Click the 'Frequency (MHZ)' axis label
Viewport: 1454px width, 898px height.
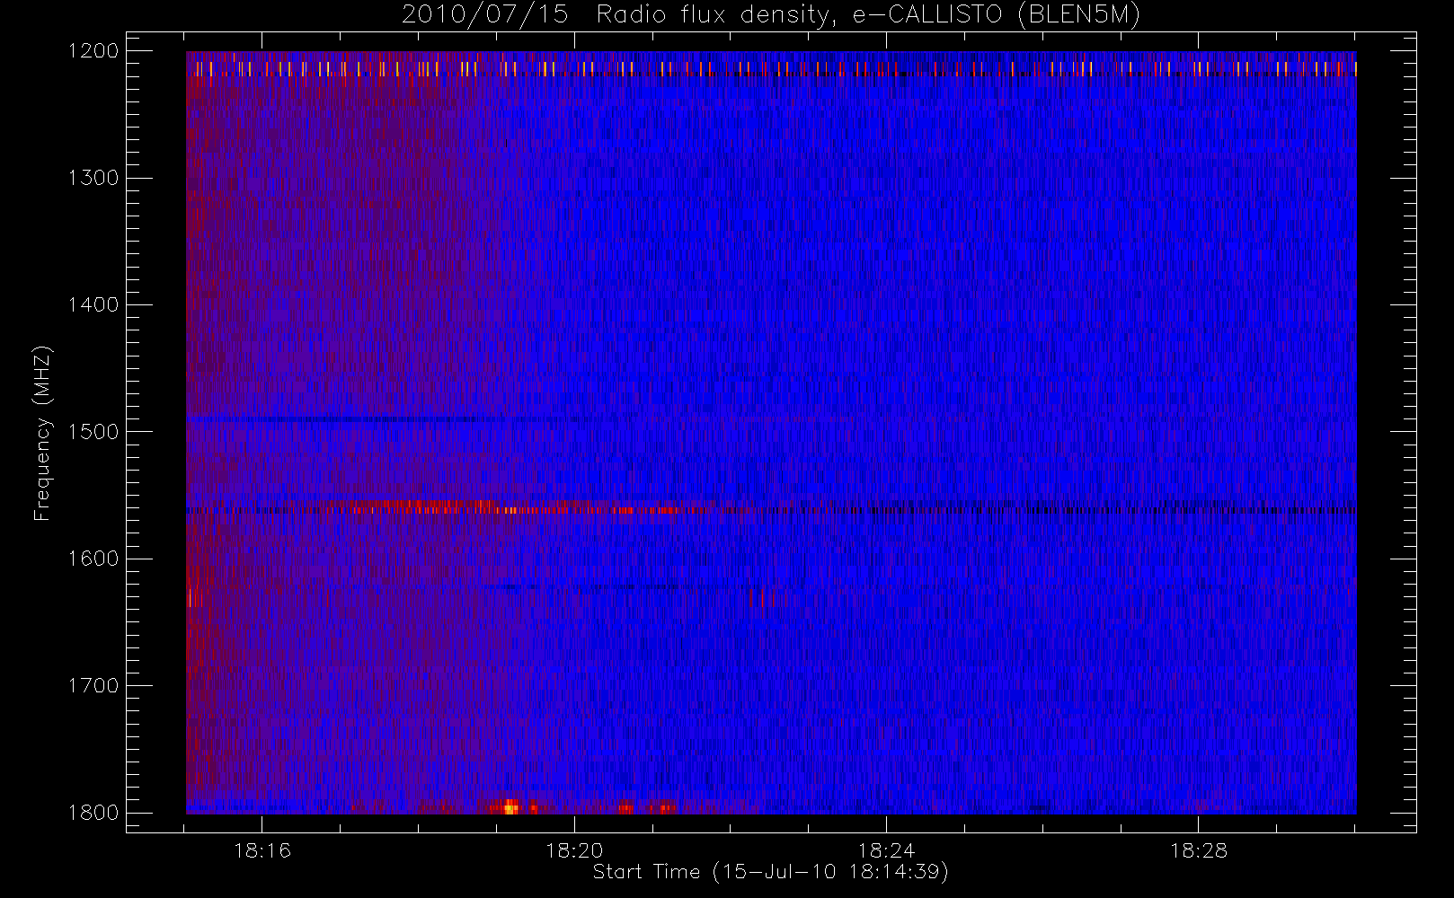(42, 433)
